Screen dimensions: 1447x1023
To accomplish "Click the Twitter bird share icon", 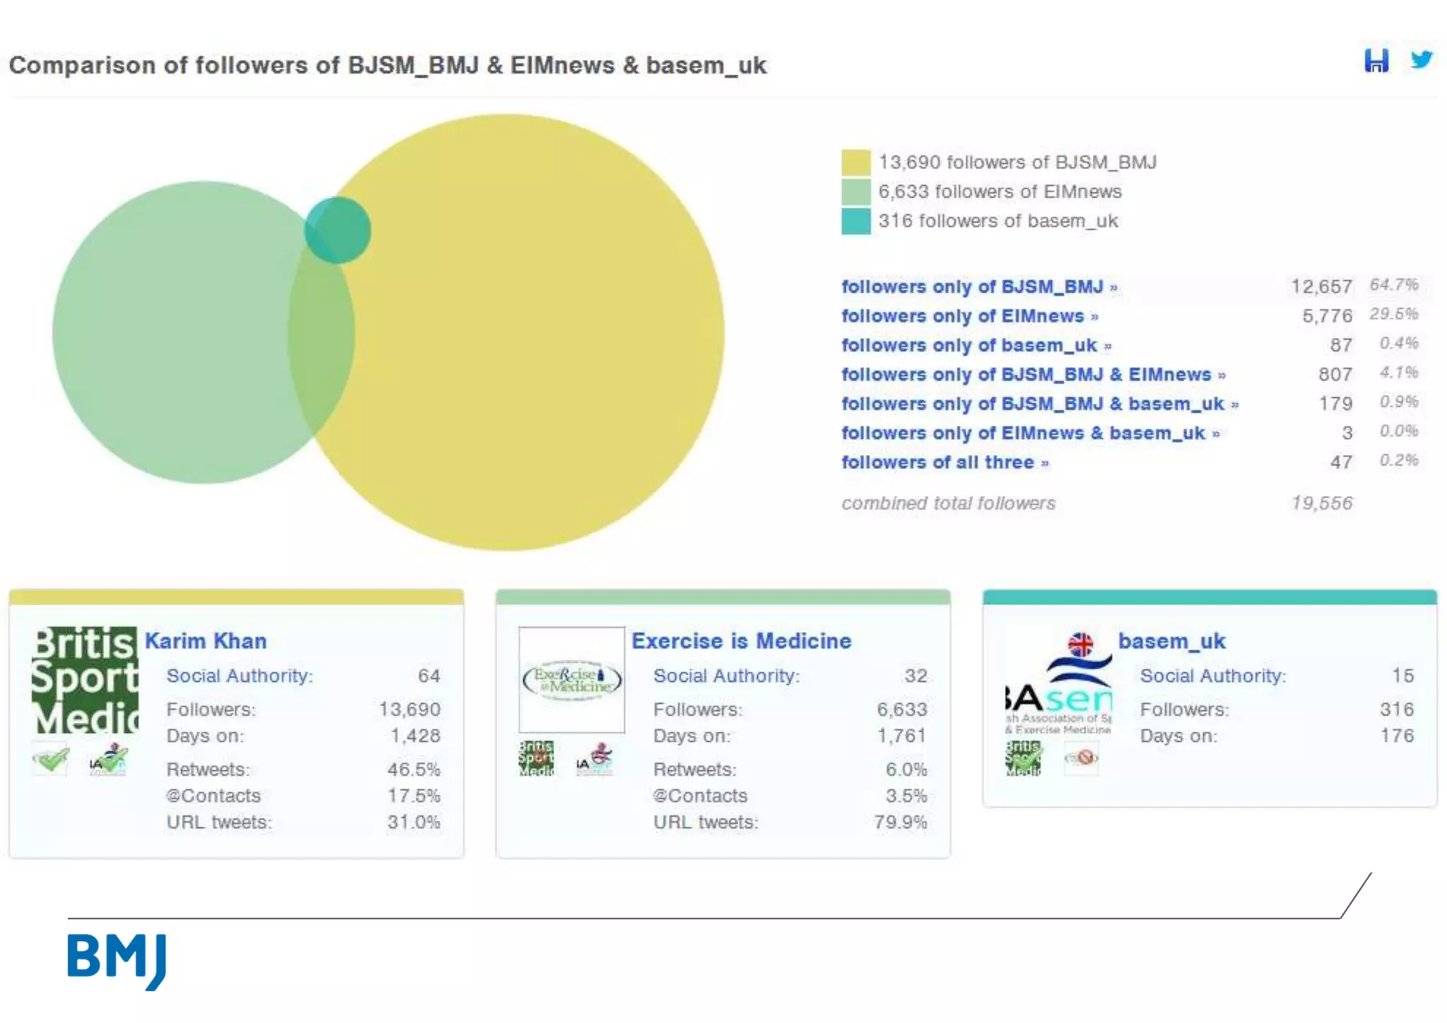I will (x=1421, y=59).
